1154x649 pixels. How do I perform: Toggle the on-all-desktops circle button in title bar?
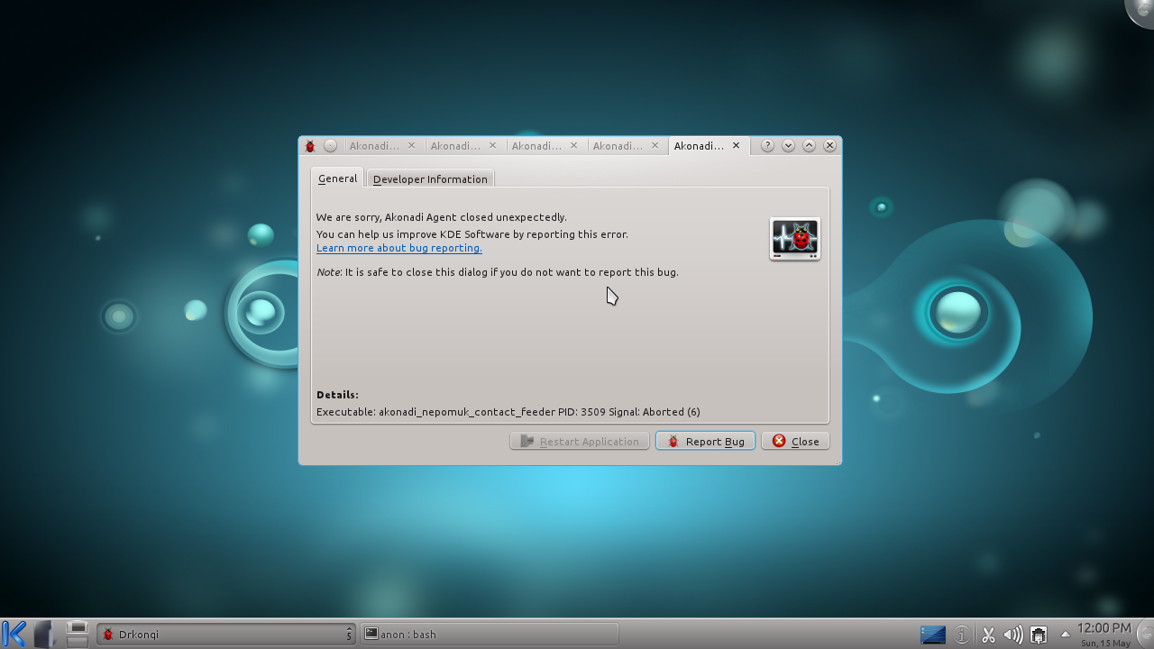[x=331, y=146]
